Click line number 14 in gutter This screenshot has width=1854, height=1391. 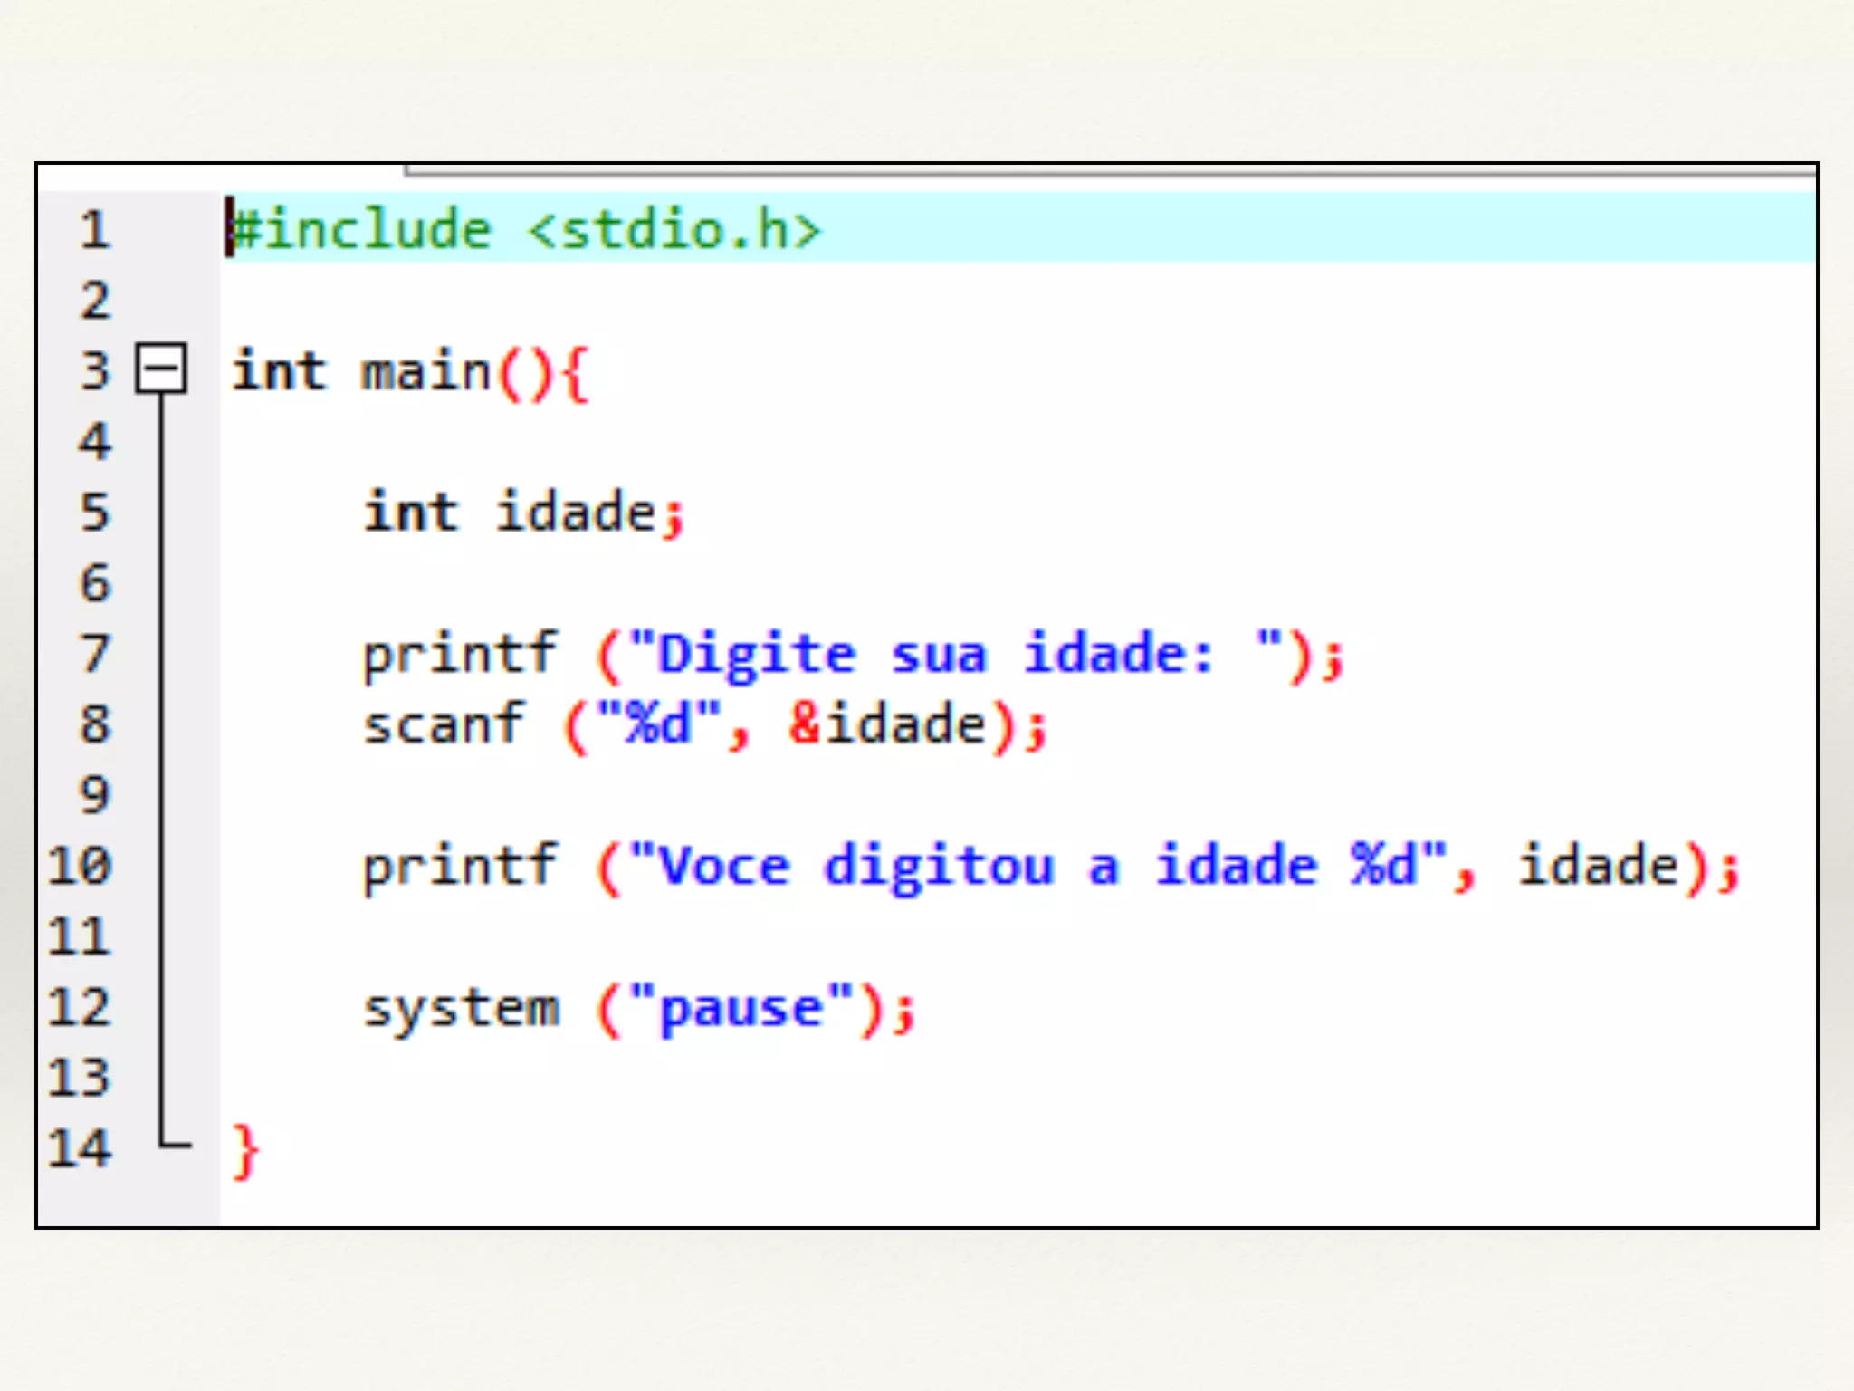click(80, 1148)
